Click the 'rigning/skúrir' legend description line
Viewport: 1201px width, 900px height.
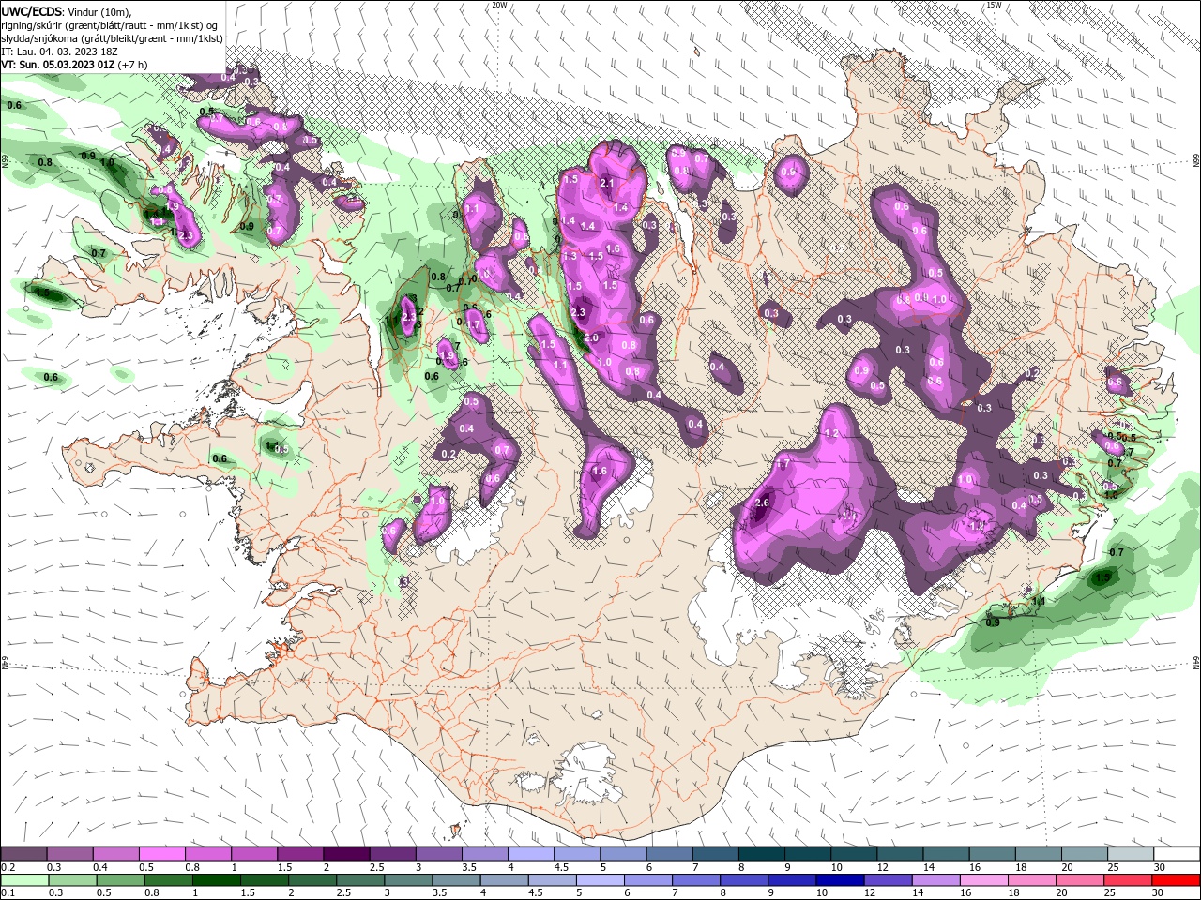[x=110, y=25]
